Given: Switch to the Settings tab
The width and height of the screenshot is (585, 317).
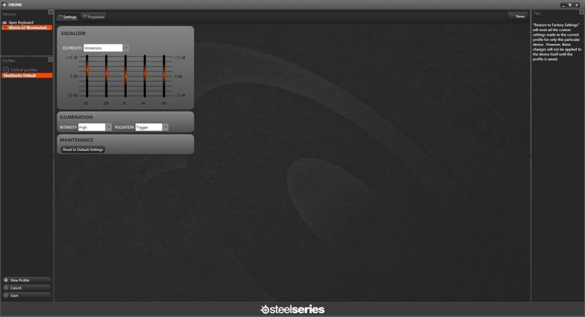Looking at the screenshot, I should [68, 17].
